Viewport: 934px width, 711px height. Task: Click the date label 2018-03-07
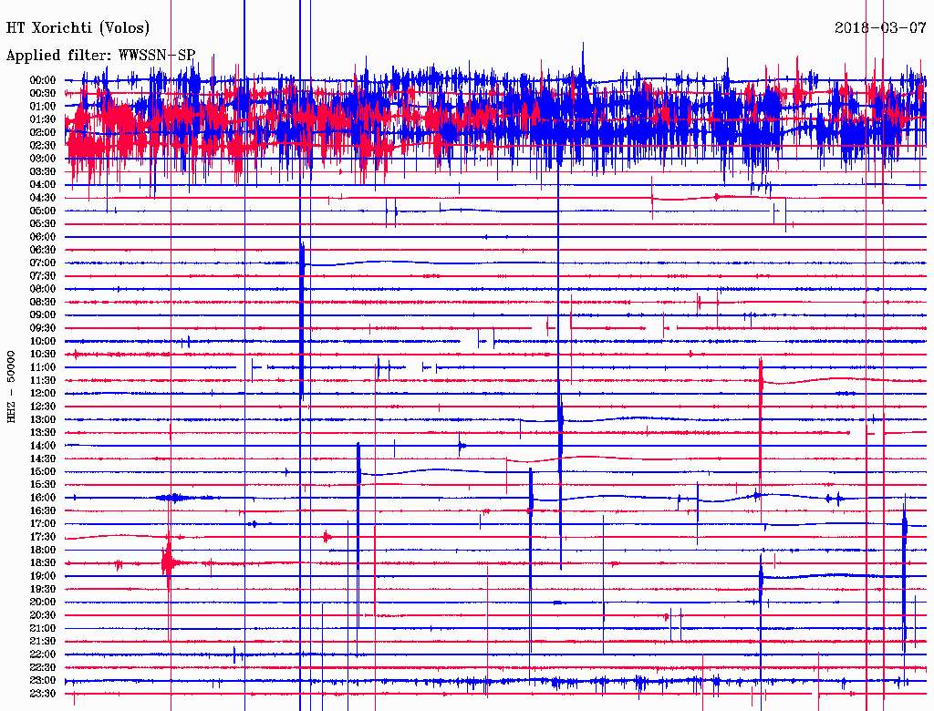880,27
